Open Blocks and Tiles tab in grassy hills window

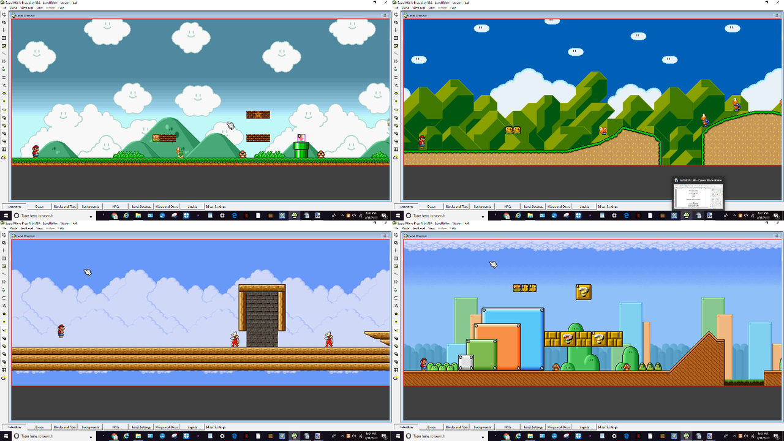coord(64,206)
